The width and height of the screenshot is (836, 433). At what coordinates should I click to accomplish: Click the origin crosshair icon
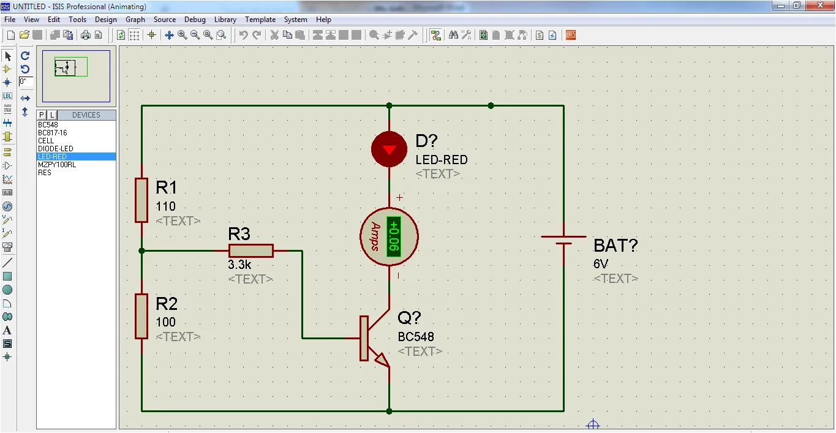coord(151,35)
